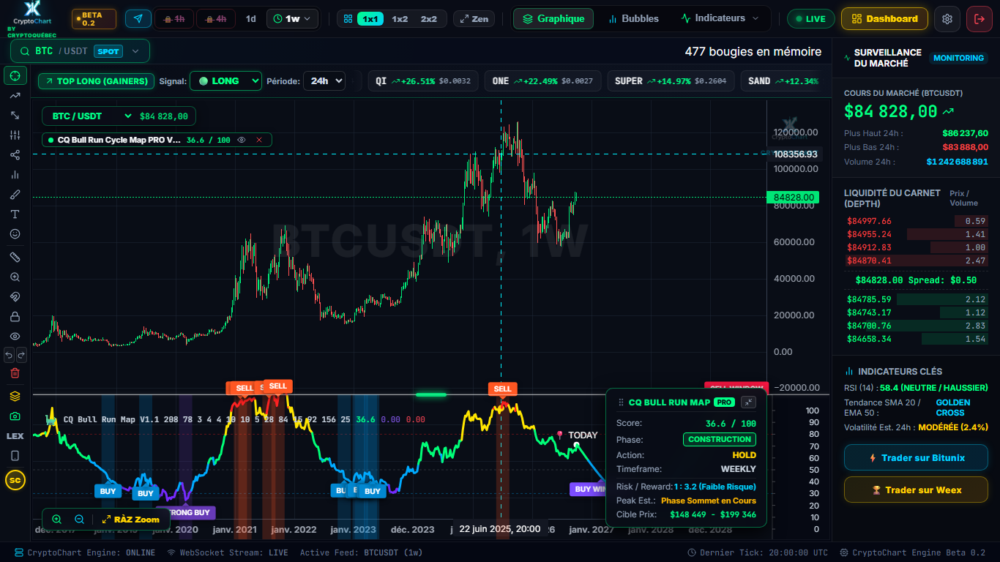1000x562 pixels.
Task: Select the Text annotation tool
Action: point(15,214)
